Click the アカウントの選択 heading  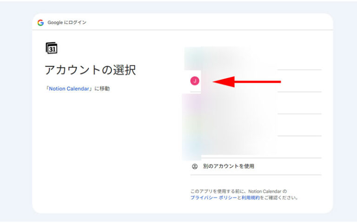(x=90, y=70)
